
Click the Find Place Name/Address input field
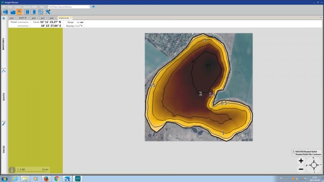tap(67, 7)
